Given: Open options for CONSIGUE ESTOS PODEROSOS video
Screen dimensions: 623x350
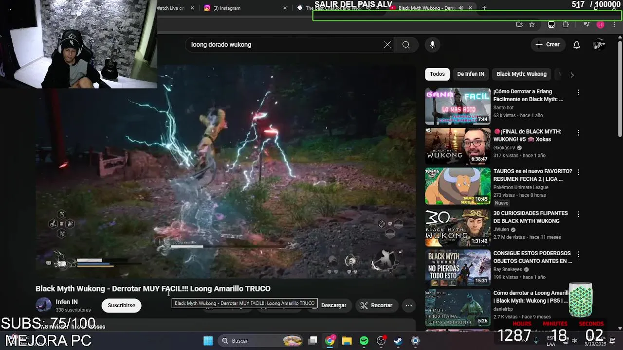Looking at the screenshot, I should 578,254.
